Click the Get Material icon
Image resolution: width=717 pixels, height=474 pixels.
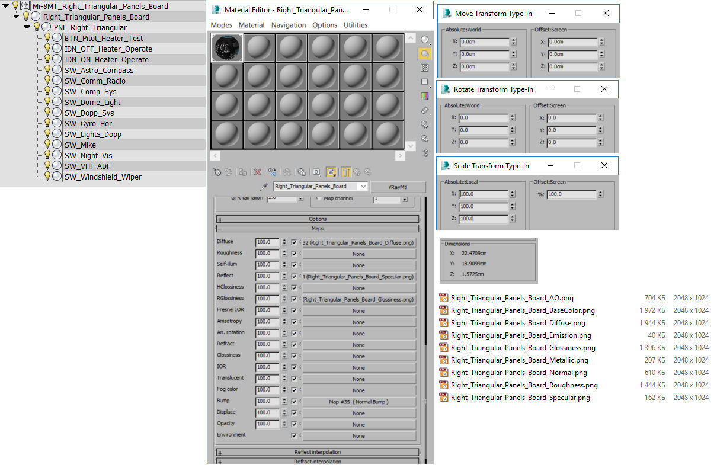click(217, 172)
